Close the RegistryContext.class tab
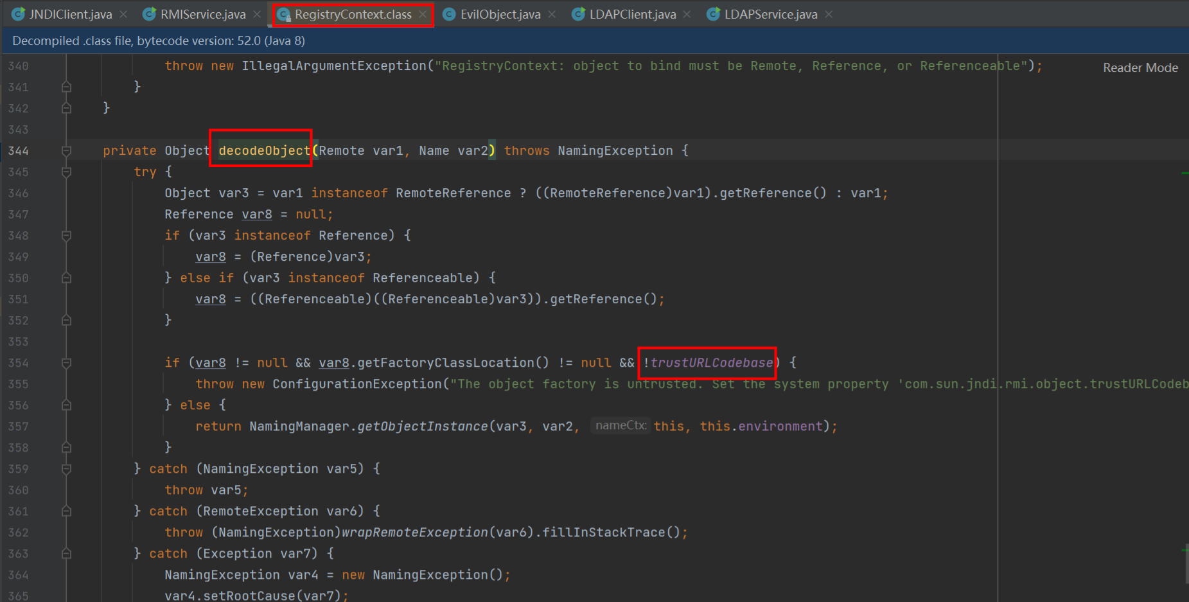The image size is (1189, 602). tap(423, 14)
